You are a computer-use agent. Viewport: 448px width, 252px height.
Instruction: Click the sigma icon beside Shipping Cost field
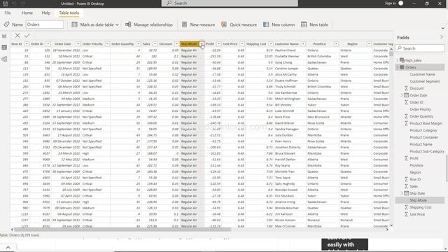click(x=406, y=207)
